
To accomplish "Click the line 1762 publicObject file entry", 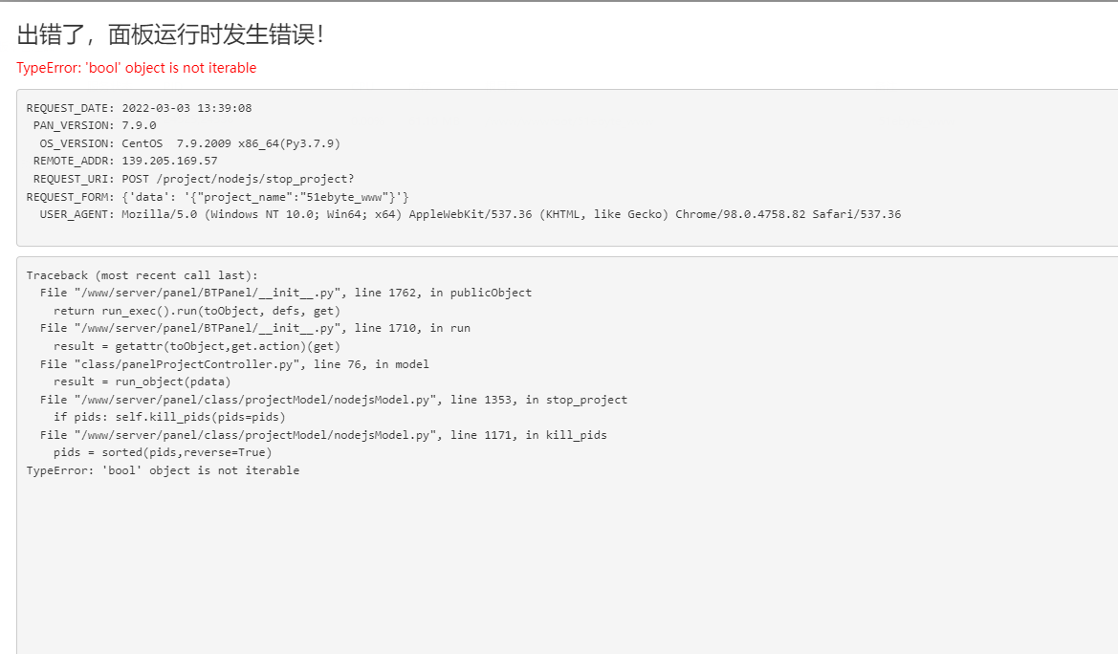I will point(286,293).
